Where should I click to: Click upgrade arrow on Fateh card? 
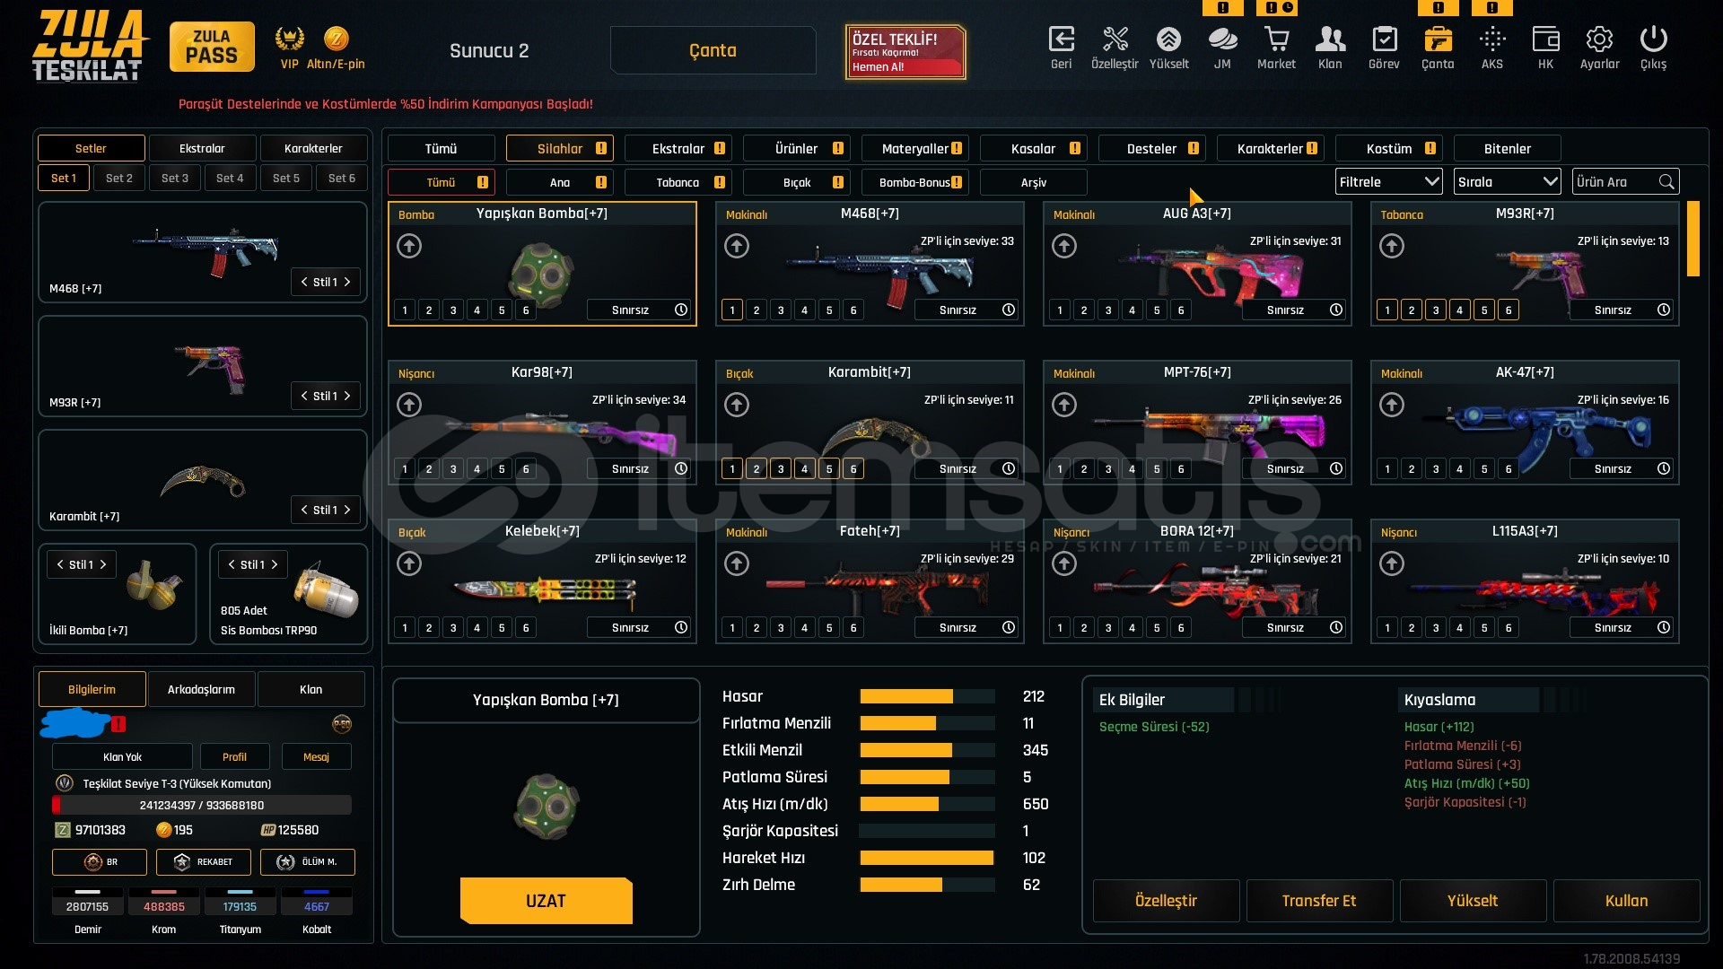point(737,563)
